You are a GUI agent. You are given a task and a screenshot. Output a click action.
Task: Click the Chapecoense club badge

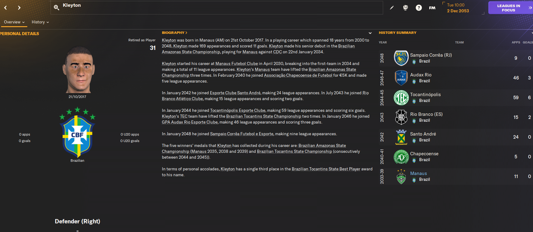pos(401,156)
